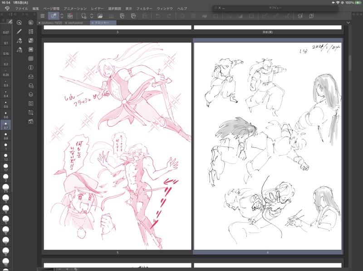Switch to the osufuwawa tab
363x271 pixels.
pos(75,23)
